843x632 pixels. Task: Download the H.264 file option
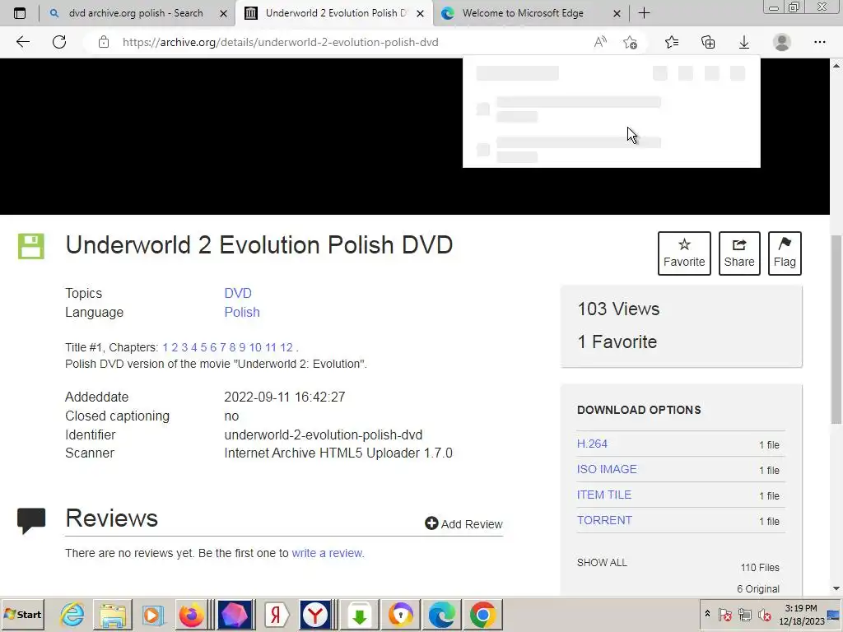coord(592,444)
